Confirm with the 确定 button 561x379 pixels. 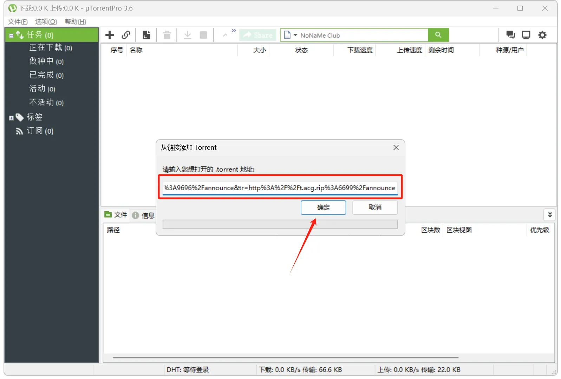pyautogui.click(x=323, y=207)
